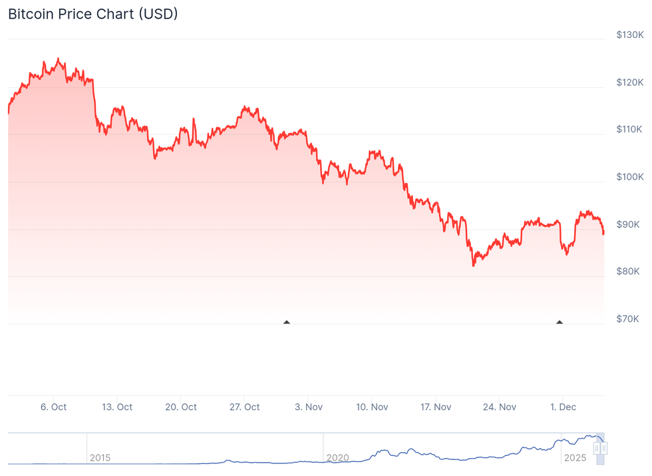The image size is (652, 476).
Task: Click the 3. Nov date axis label
Action: pos(309,407)
